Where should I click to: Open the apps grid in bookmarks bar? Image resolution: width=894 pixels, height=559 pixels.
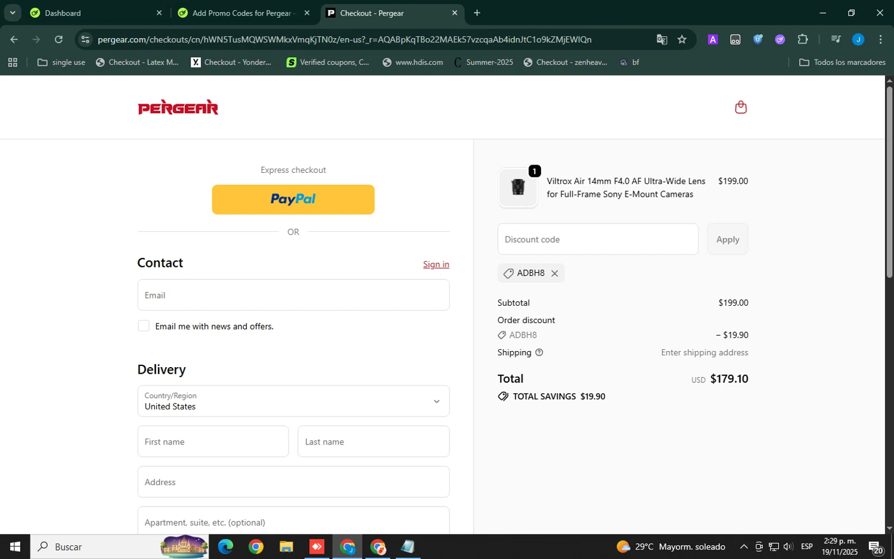click(x=13, y=63)
